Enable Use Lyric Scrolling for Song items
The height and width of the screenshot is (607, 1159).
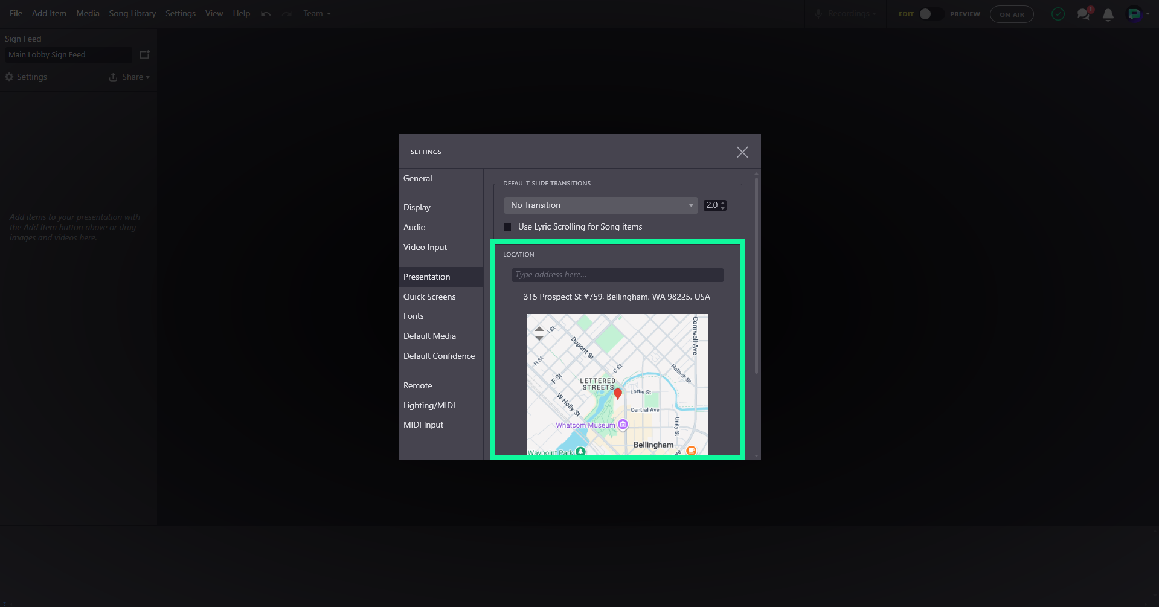tap(507, 227)
